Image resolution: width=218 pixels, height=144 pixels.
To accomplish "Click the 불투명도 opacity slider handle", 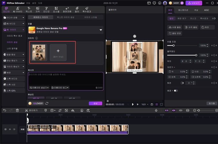I will pyautogui.click(x=196, y=55).
